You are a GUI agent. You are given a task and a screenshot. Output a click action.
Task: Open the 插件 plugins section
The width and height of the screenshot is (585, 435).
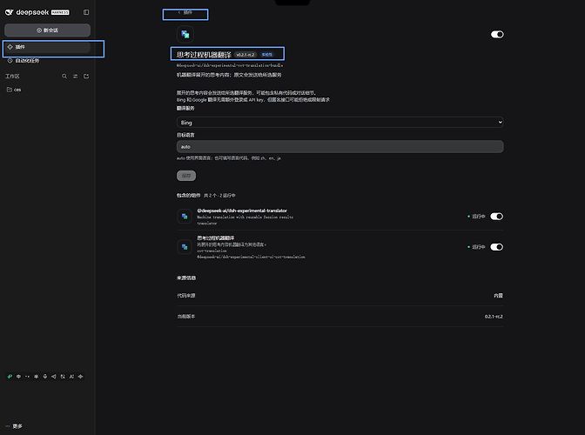click(x=47, y=47)
